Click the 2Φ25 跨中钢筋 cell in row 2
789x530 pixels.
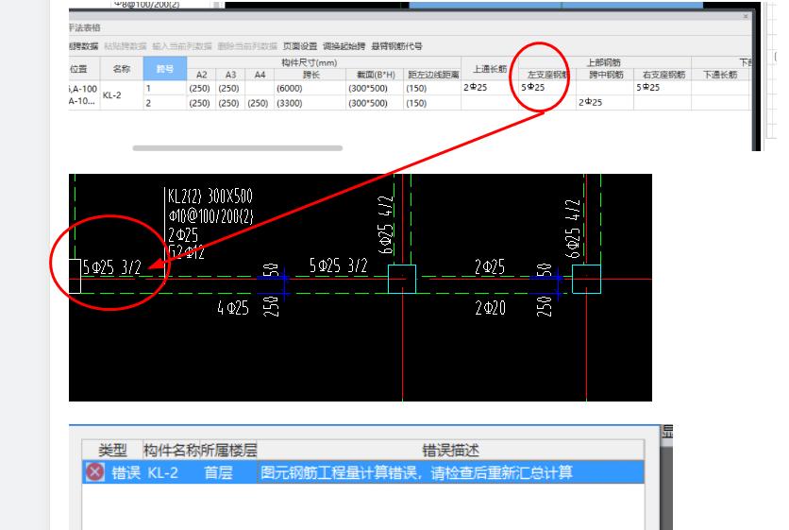(x=605, y=102)
